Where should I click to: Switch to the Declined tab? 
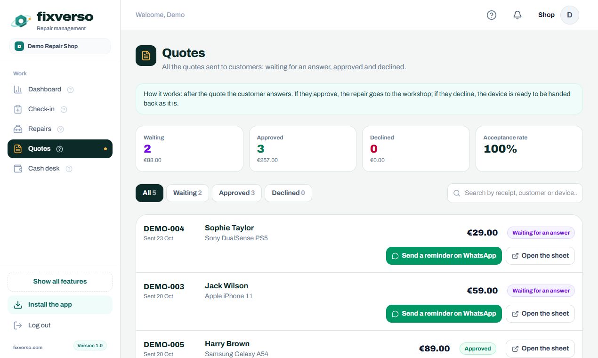tap(288, 193)
